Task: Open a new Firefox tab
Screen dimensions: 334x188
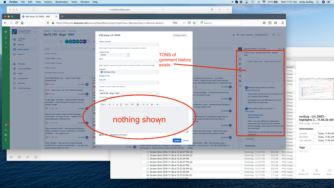Action: (x=62, y=17)
